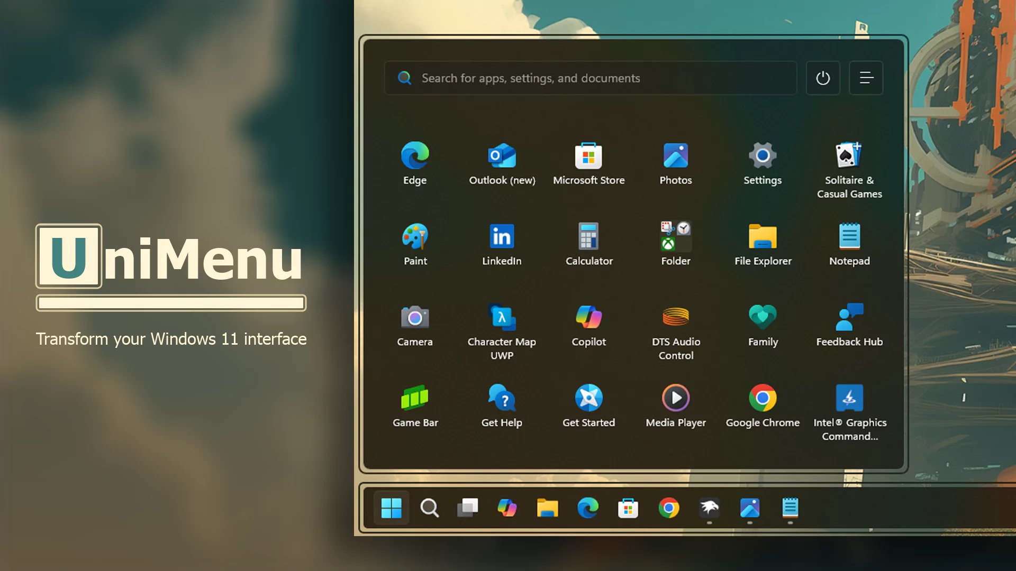1016x571 pixels.
Task: Open Copilot from the app grid
Action: pos(588,325)
